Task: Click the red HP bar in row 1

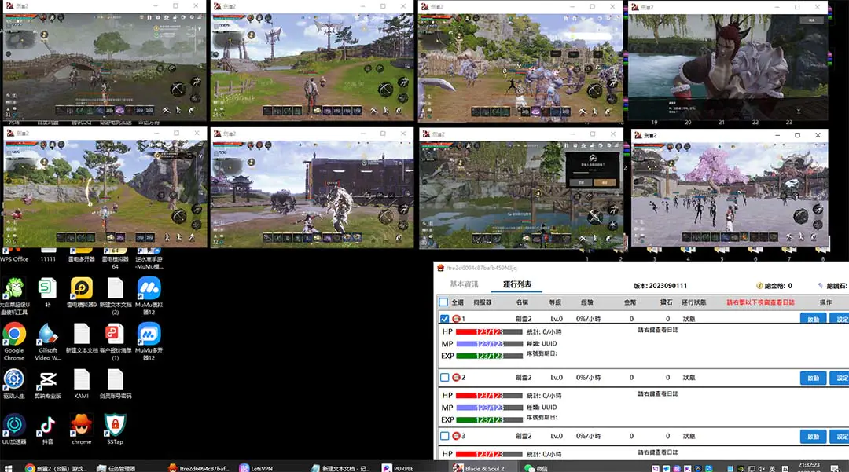Action: [489, 331]
